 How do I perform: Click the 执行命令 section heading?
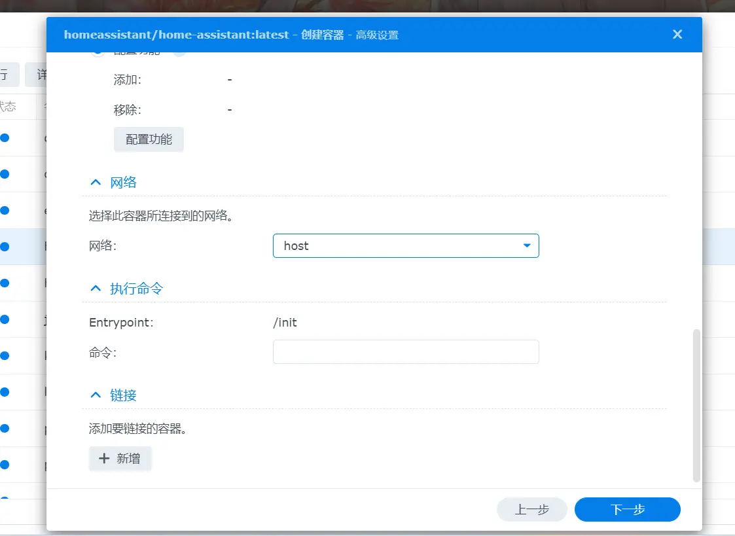136,288
